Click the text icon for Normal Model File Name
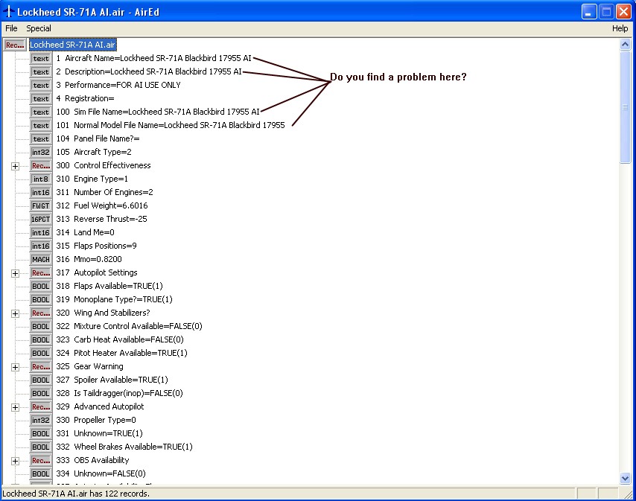This screenshot has width=636, height=501. [x=41, y=125]
